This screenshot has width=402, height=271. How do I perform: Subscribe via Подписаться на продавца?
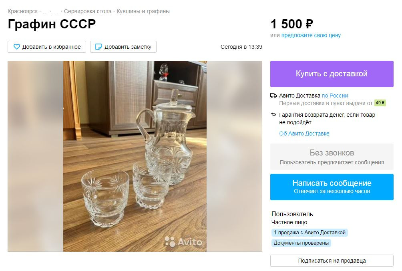(332, 261)
